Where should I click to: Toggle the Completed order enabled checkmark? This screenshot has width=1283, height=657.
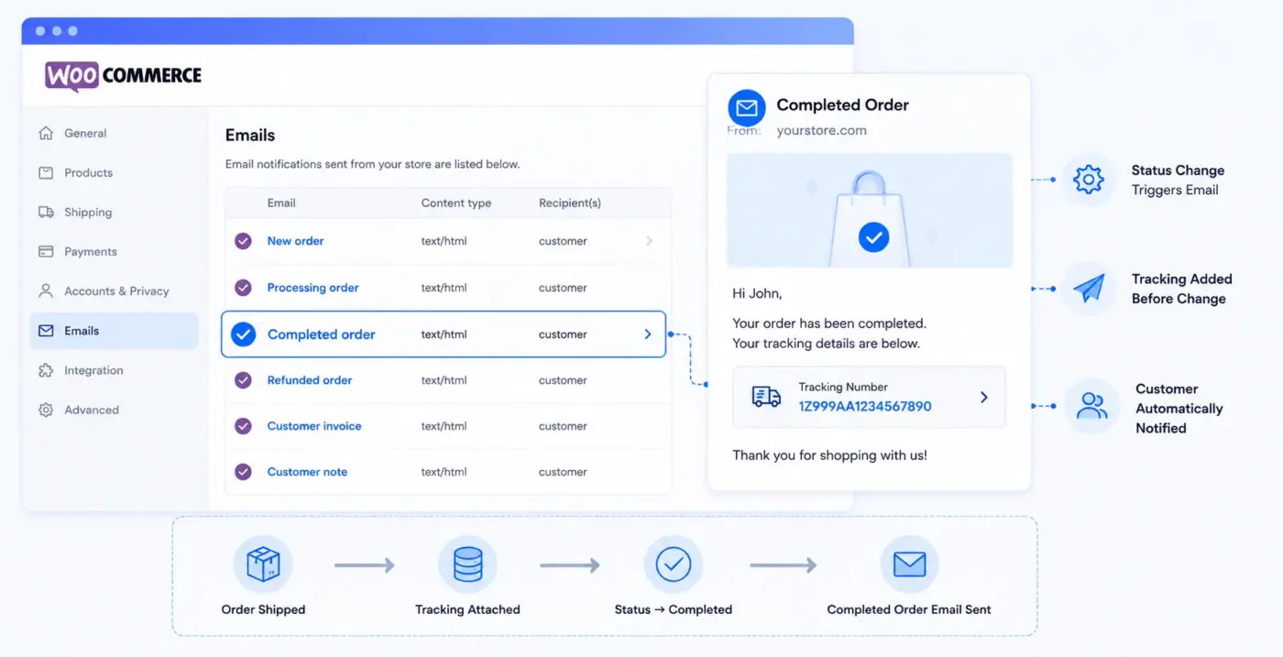tap(243, 334)
